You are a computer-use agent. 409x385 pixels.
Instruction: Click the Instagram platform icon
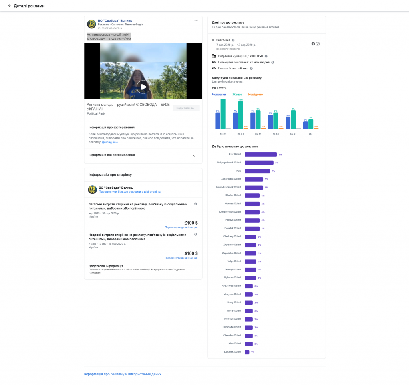coord(318,44)
